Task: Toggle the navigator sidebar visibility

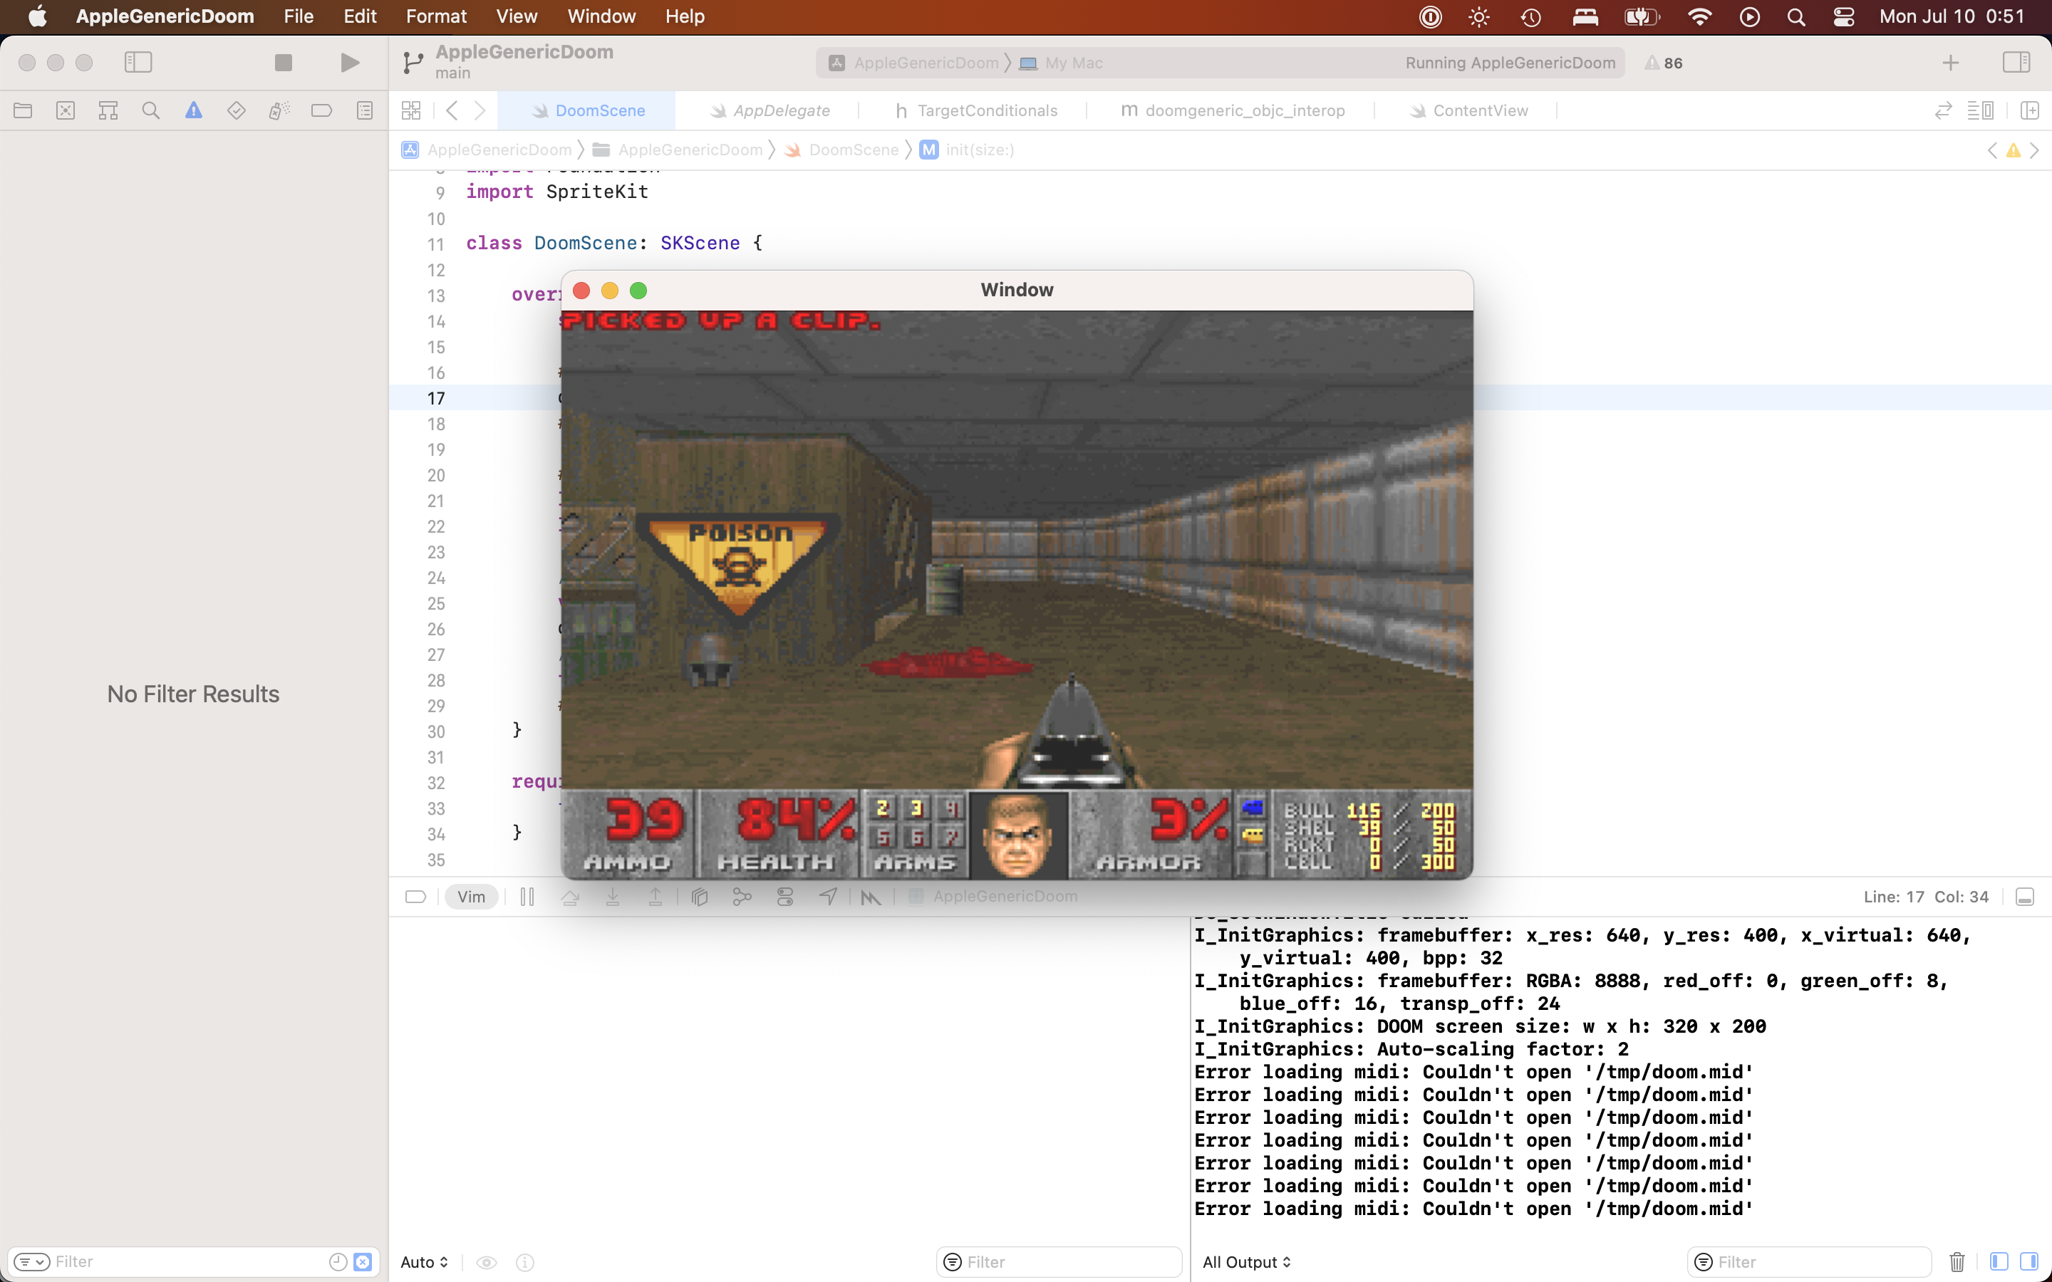Action: 138,62
